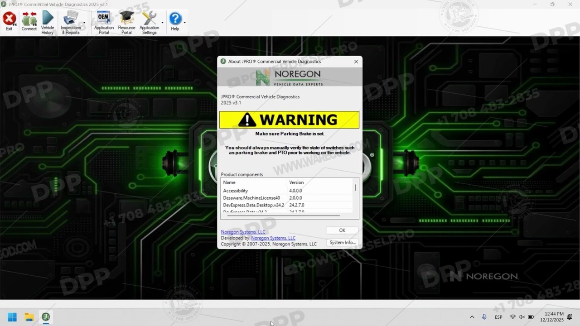Open the Windows Start menu
The width and height of the screenshot is (580, 326).
[12, 317]
